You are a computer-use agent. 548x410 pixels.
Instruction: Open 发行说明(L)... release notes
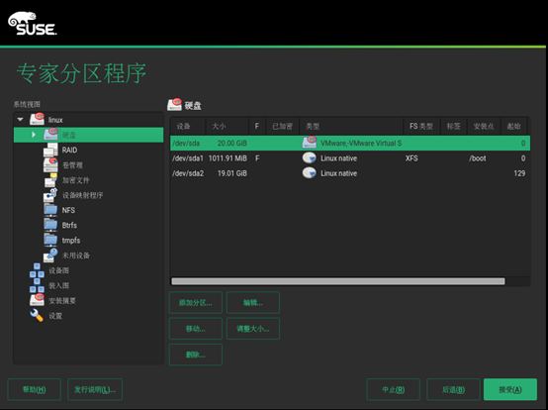[x=95, y=389]
